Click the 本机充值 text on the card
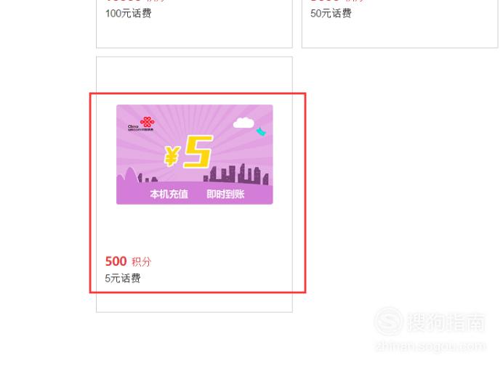The height and width of the screenshot is (371, 503). point(169,194)
